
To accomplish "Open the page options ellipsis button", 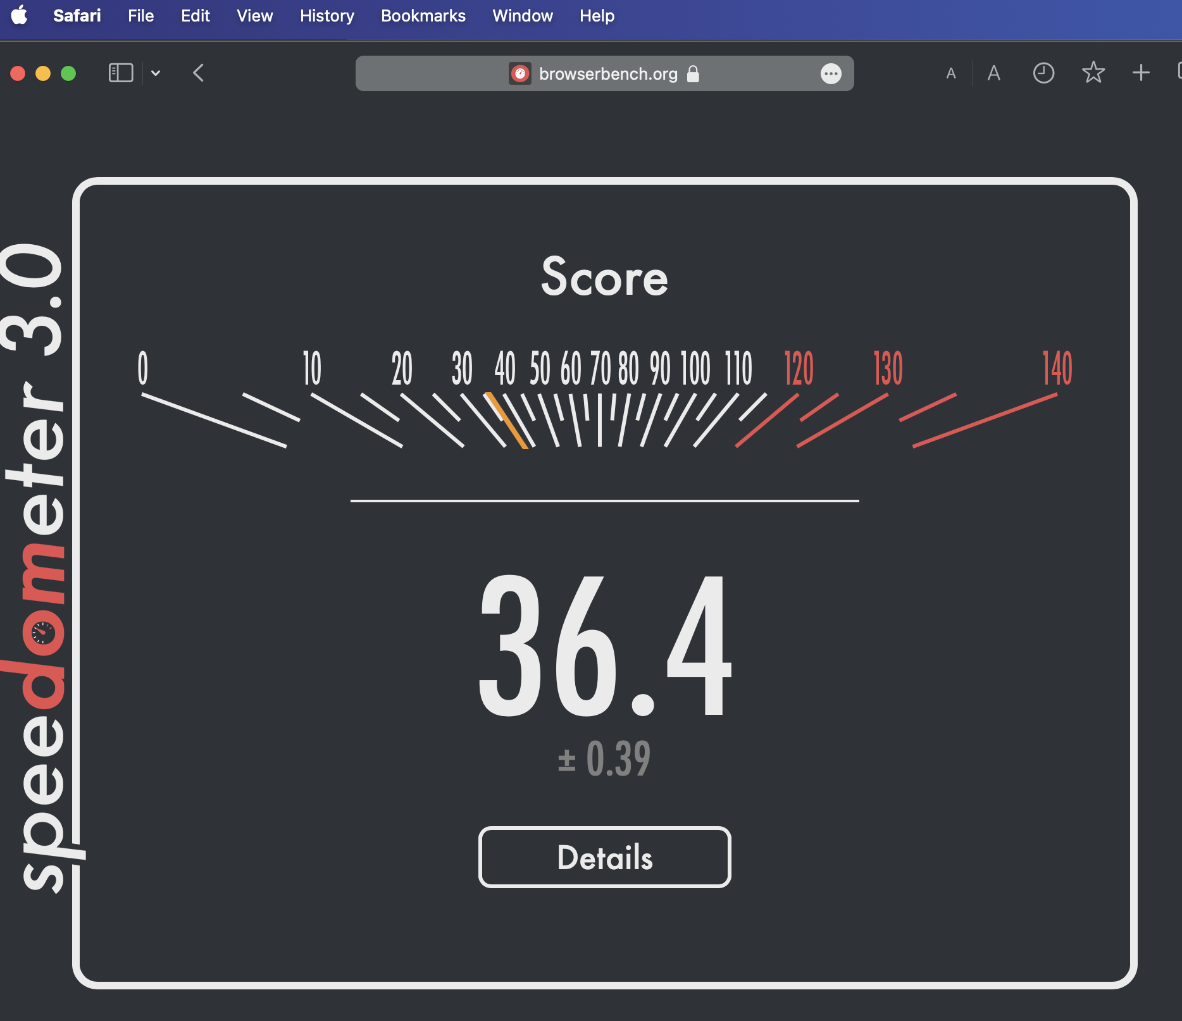I will coord(831,74).
